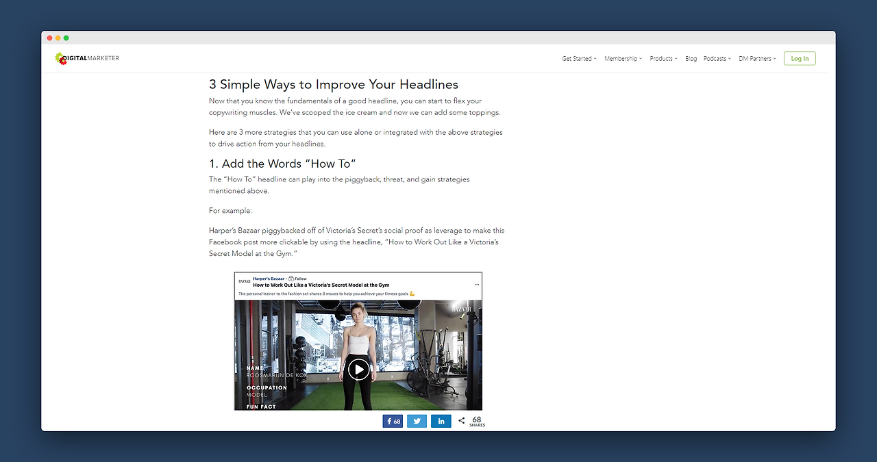Click the '68 SHARES' counter
The height and width of the screenshot is (462, 877).
coord(477,422)
